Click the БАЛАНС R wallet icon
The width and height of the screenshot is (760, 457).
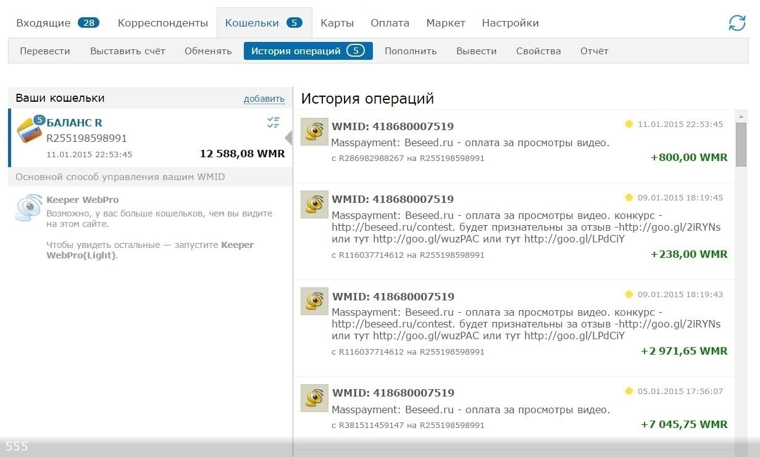[x=29, y=129]
